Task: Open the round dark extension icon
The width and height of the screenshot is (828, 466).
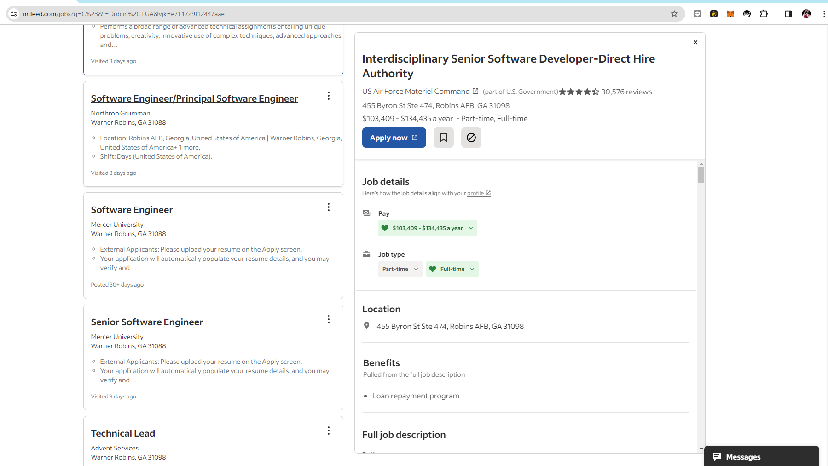Action: tap(747, 14)
